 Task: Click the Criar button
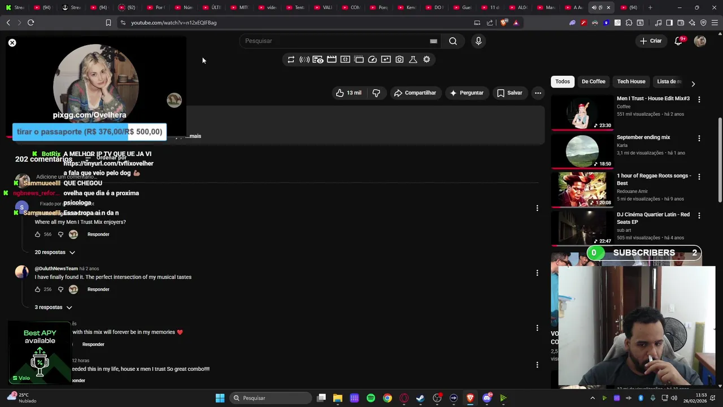point(650,41)
